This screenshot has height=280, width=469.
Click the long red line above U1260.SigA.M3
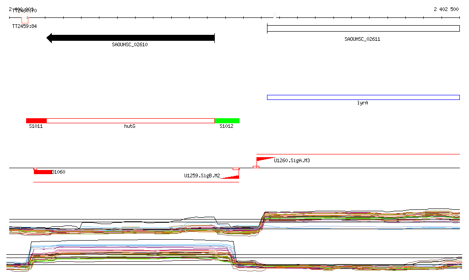pos(357,154)
